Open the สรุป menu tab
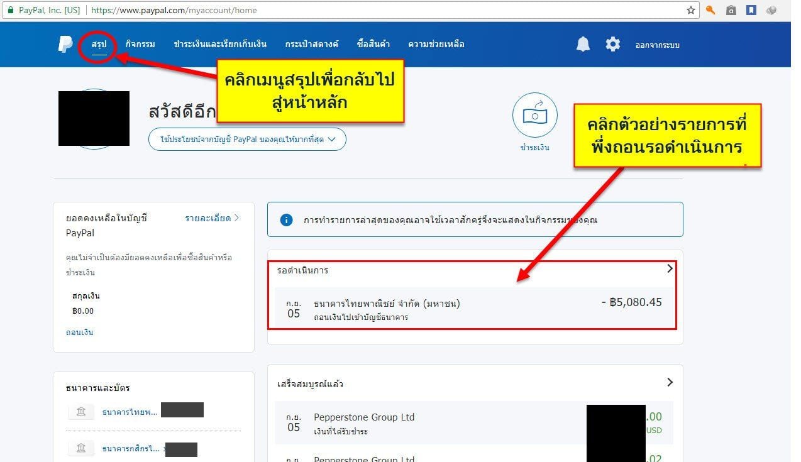 click(99, 44)
